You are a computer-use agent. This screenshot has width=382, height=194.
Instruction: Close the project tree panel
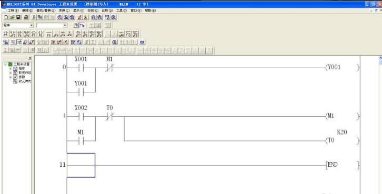click(x=30, y=58)
